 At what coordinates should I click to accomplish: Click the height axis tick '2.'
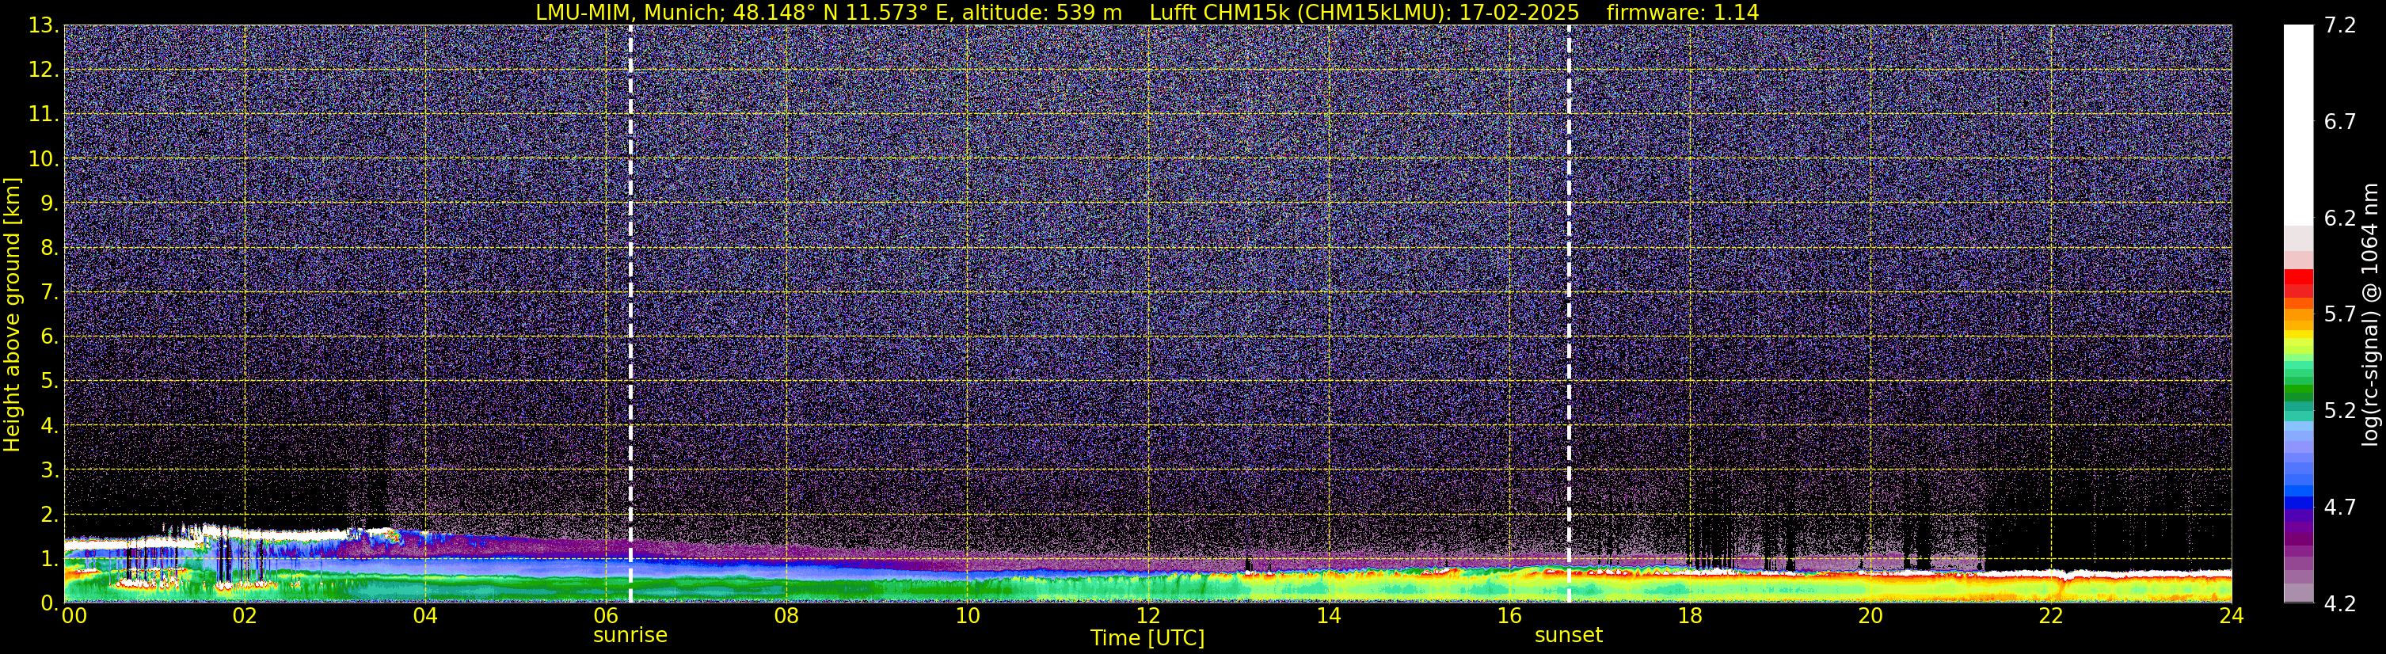(x=50, y=515)
